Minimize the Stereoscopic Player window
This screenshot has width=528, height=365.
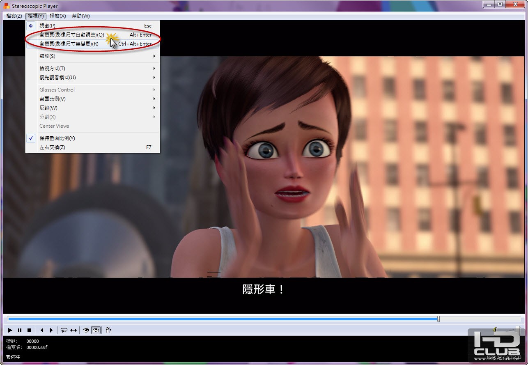pyautogui.click(x=488, y=4)
